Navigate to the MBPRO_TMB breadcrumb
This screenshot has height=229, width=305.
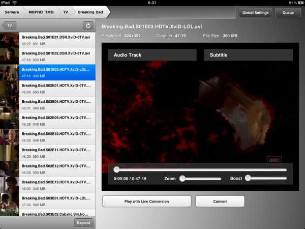point(41,12)
